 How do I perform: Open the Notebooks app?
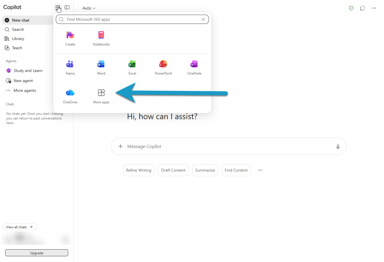click(101, 38)
